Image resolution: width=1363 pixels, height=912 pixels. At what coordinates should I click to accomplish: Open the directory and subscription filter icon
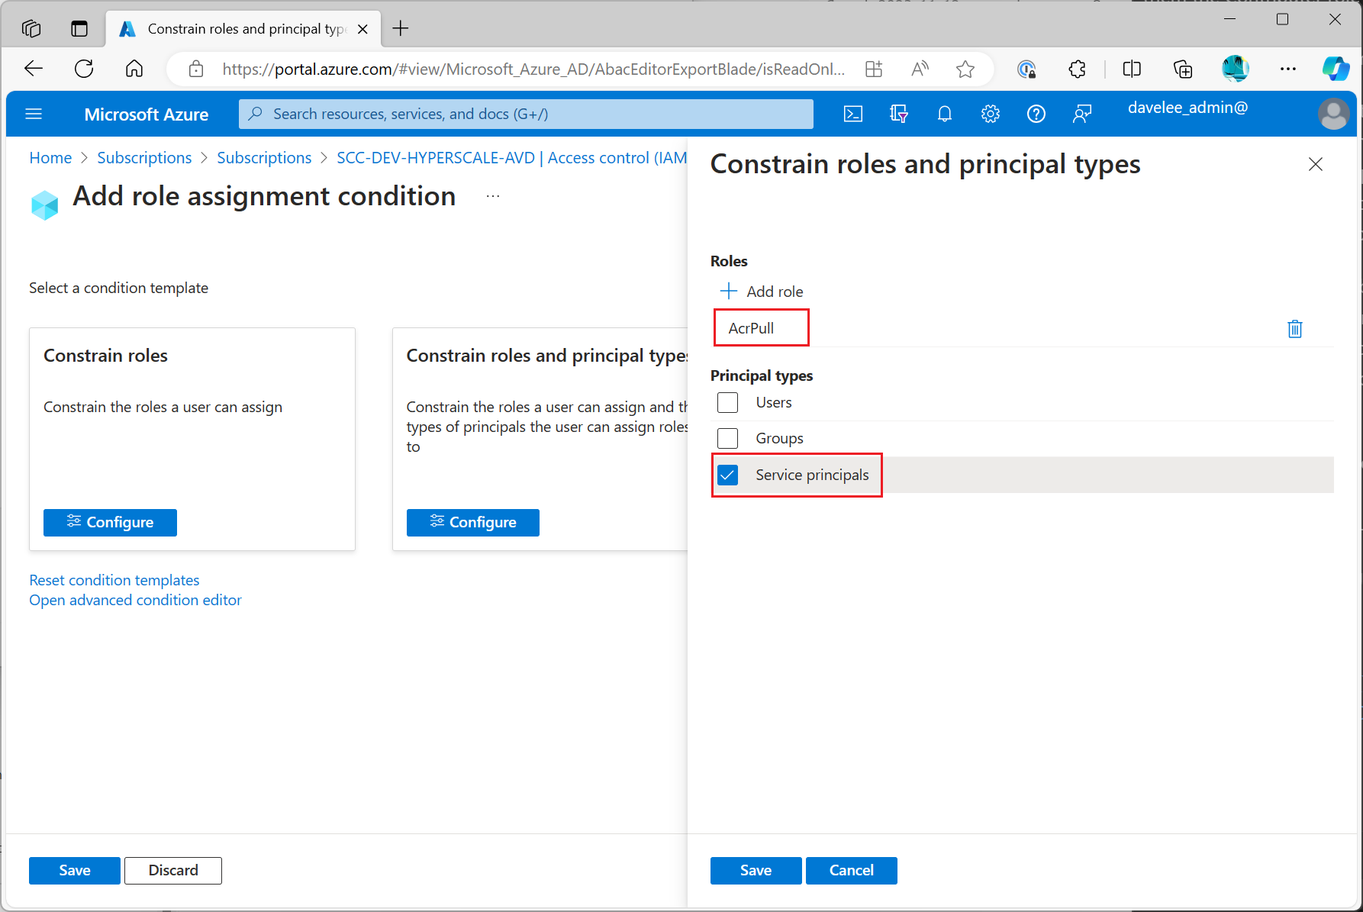[x=898, y=114]
